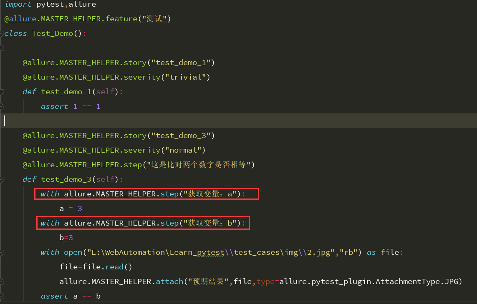The height and width of the screenshot is (304, 477).
Task: Click the "test_demo_3" string in the story decorator
Action: point(181,136)
